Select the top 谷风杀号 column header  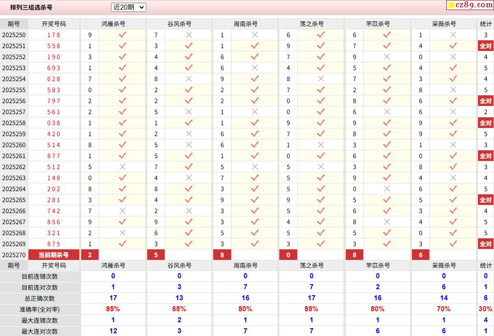[x=179, y=24]
